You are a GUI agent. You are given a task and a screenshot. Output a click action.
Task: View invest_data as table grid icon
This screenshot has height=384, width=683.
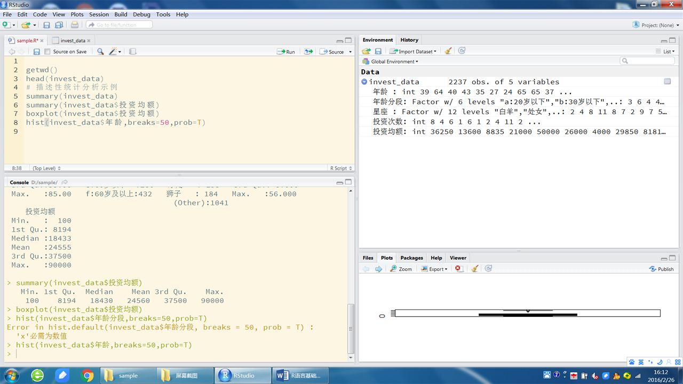[667, 82]
